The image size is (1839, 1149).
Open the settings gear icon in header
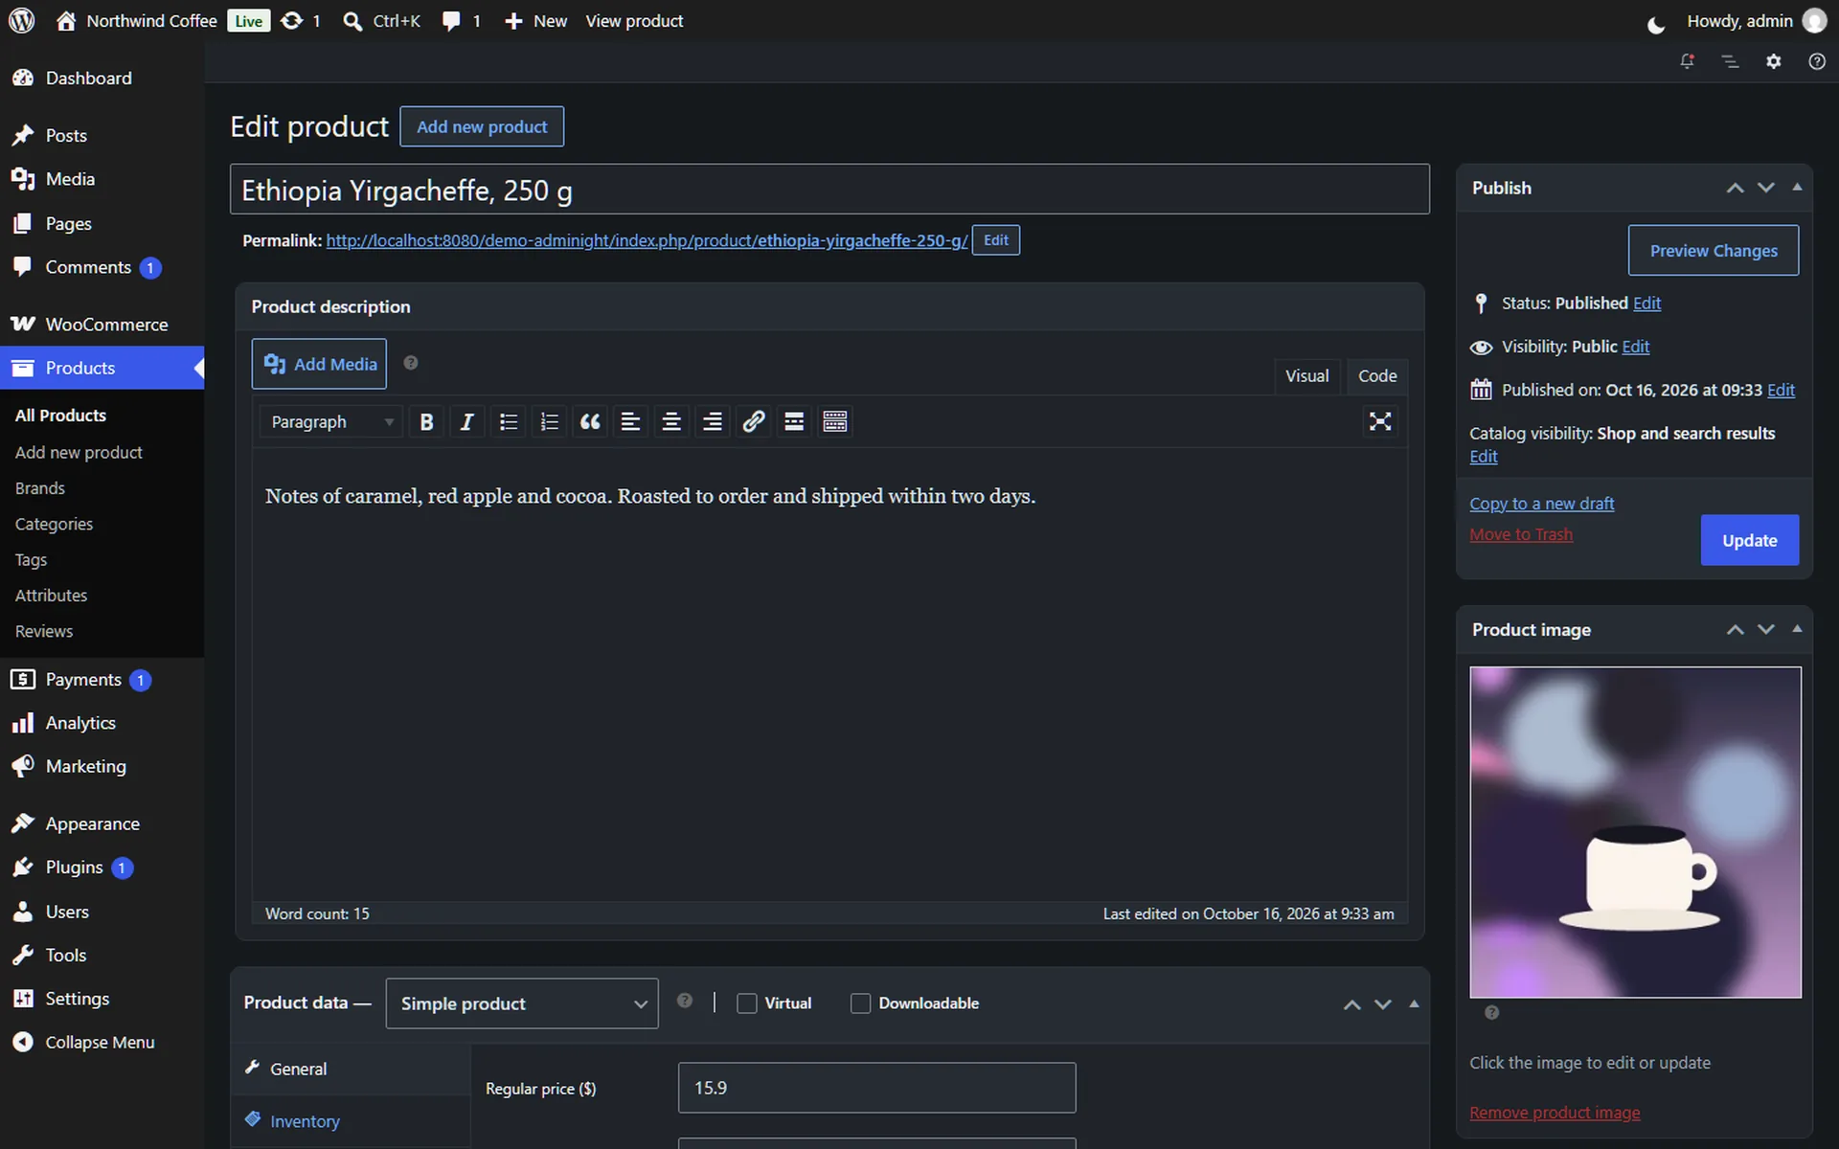tap(1774, 61)
